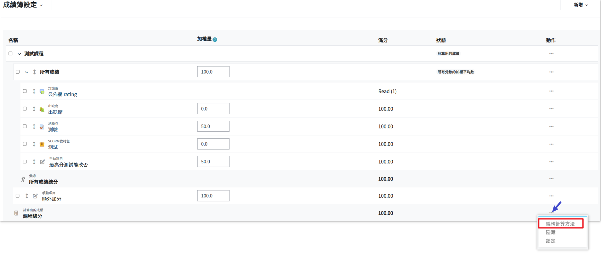Select the checkbox for 公佈欄 rating item
Screen dimensions: 601x253
[x=25, y=91]
